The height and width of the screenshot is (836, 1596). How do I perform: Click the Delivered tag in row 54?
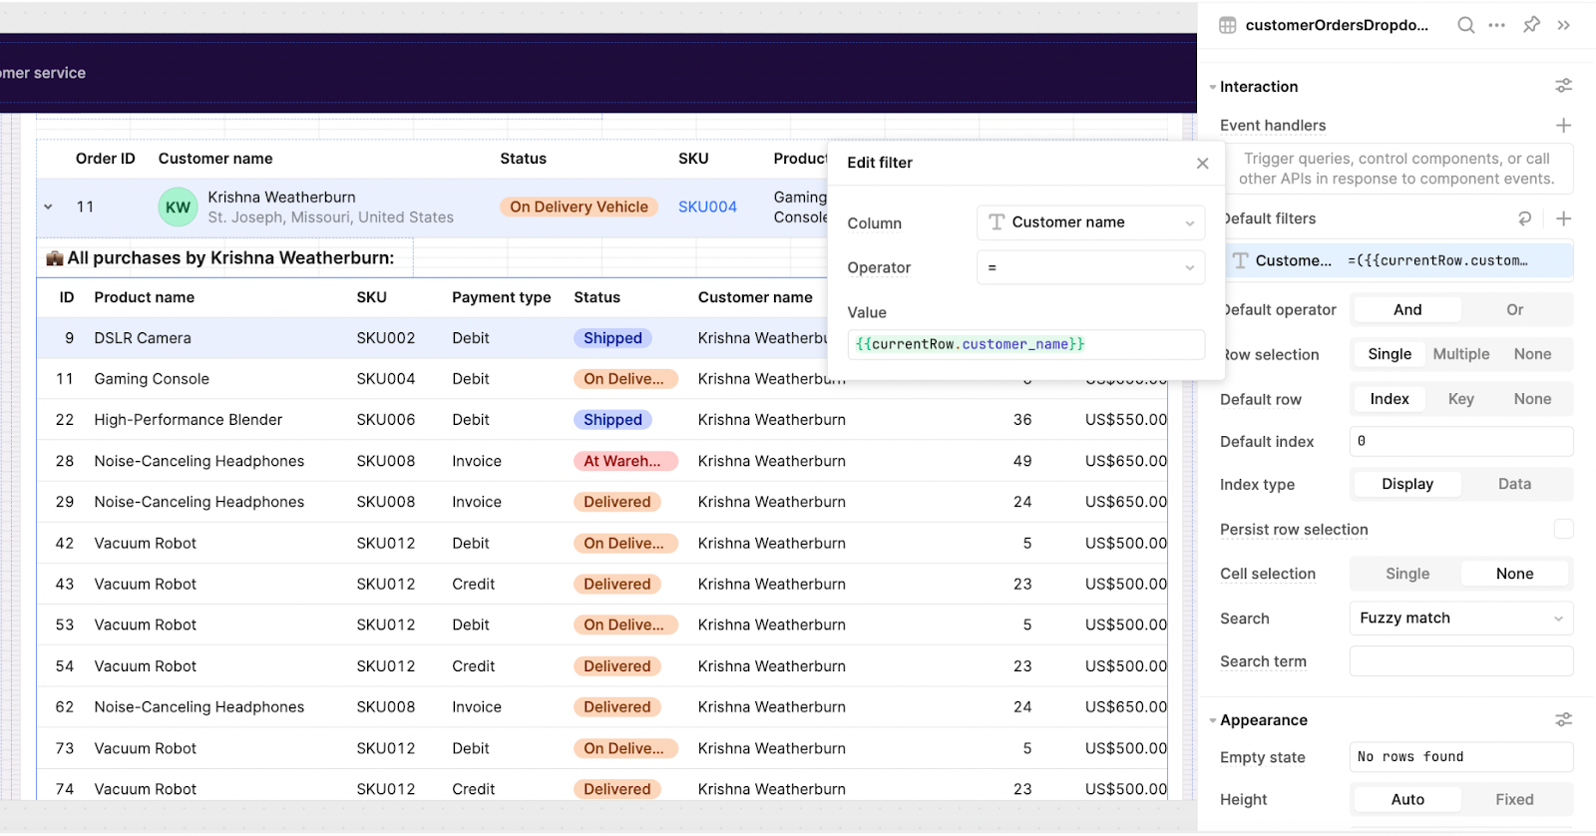617,666
